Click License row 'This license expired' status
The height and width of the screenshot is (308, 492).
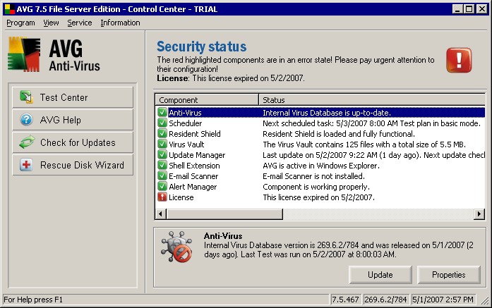[x=319, y=197]
